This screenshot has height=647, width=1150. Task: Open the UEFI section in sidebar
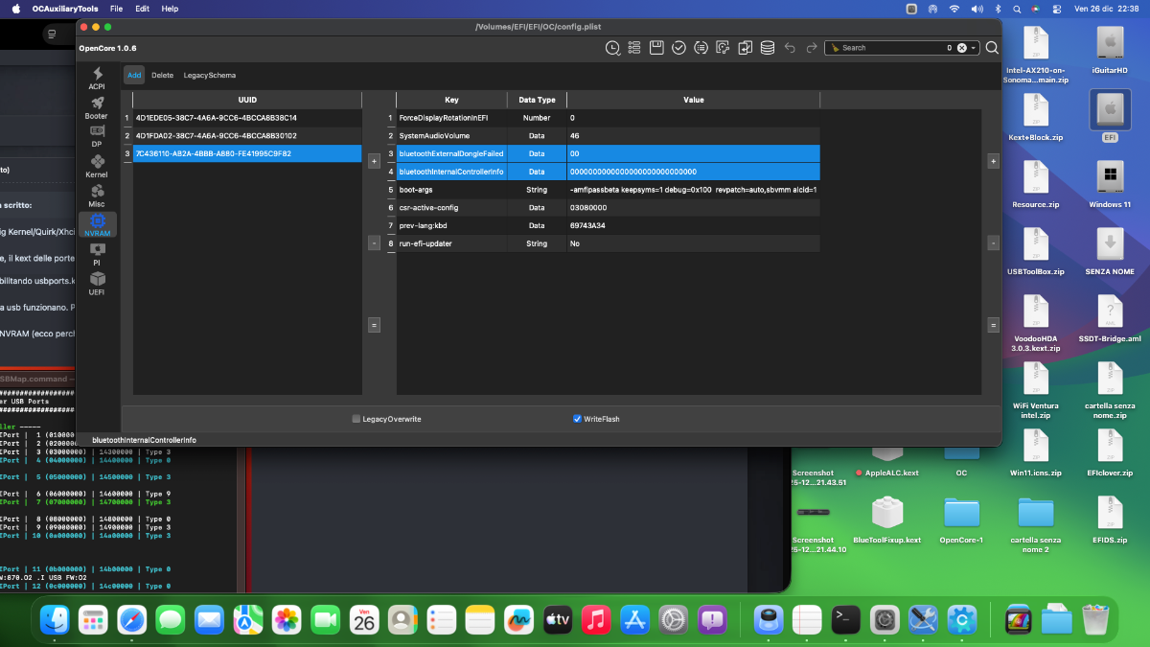click(x=97, y=283)
